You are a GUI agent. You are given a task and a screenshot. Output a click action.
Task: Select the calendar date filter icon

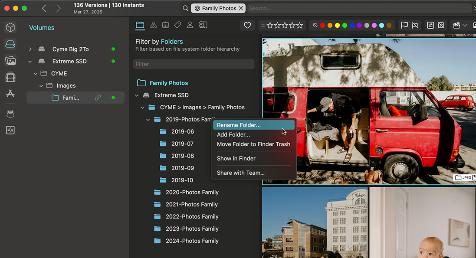click(x=165, y=25)
